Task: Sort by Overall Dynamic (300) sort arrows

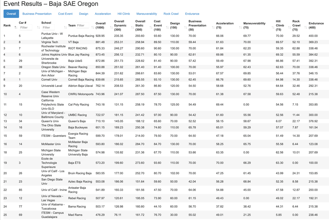Action: coord(132,27)
